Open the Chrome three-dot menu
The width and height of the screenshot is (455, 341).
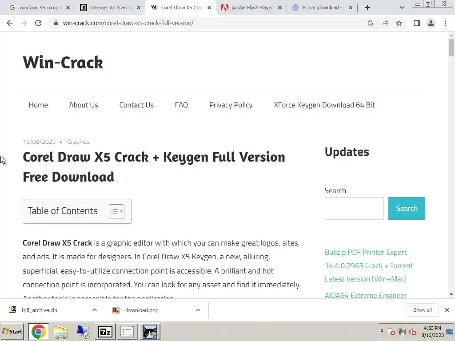point(445,23)
